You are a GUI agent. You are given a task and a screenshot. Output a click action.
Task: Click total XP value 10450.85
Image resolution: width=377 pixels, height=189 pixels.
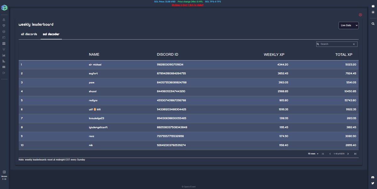350,91
